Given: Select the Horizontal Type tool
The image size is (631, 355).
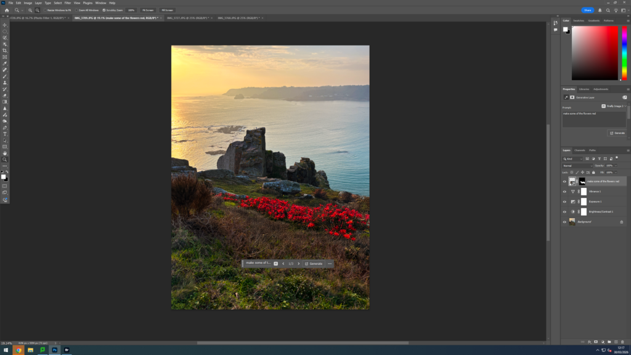Looking at the screenshot, I should (x=5, y=134).
